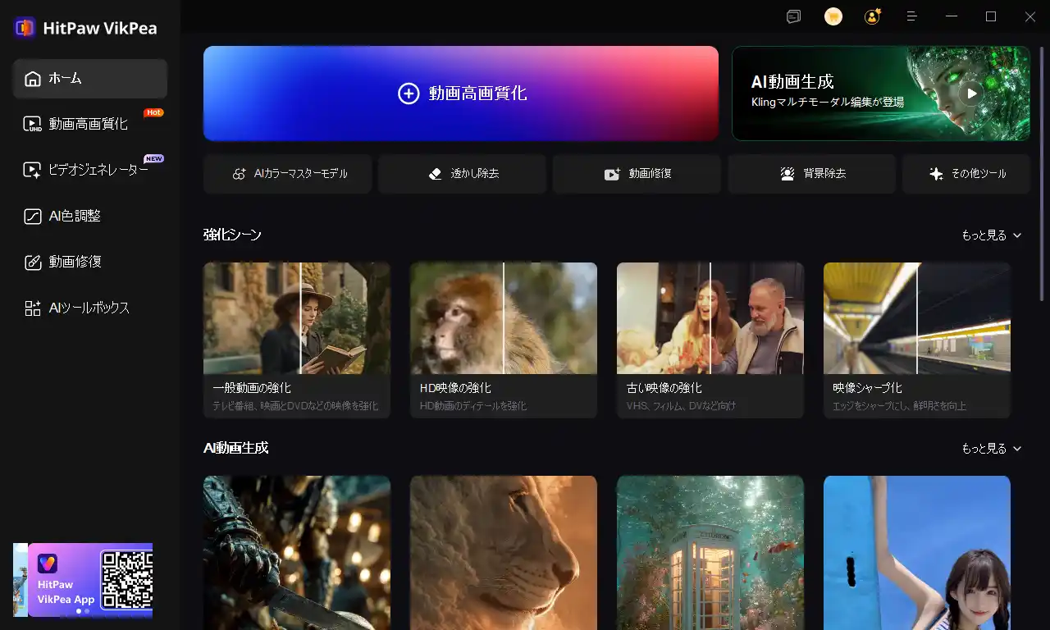Viewport: 1050px width, 630px height.
Task: Click the shopping cart icon in title bar
Action: pos(833,16)
